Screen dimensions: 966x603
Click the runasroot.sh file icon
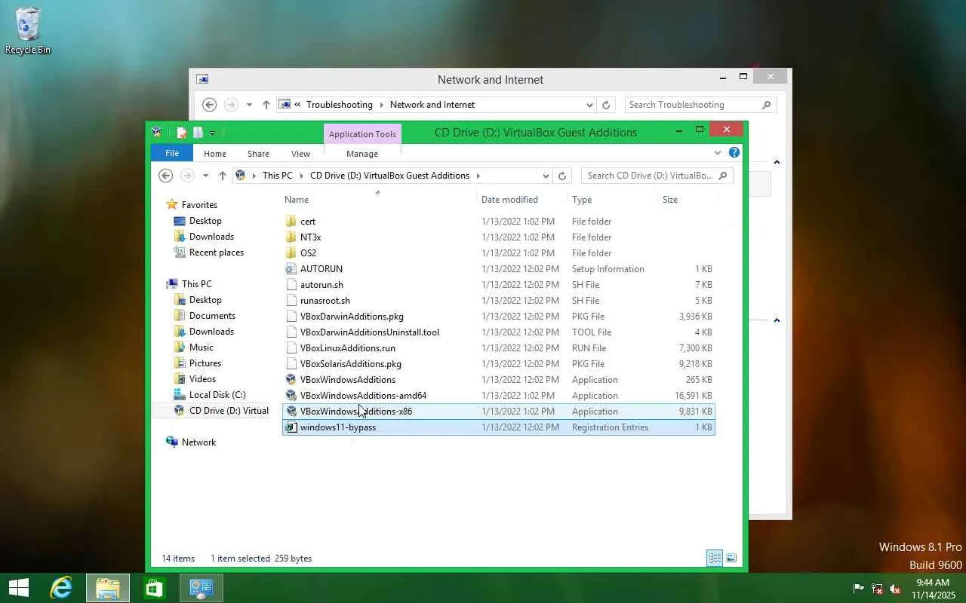[x=291, y=301]
